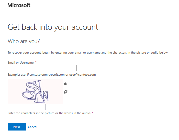The width and height of the screenshot is (179, 140).
Task: Click the CAPTCHA characters entry box
Action: click(27, 107)
